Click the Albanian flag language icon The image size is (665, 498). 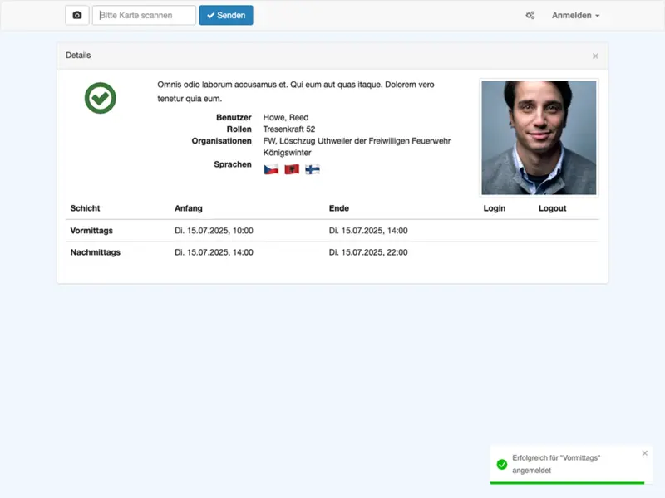click(292, 169)
